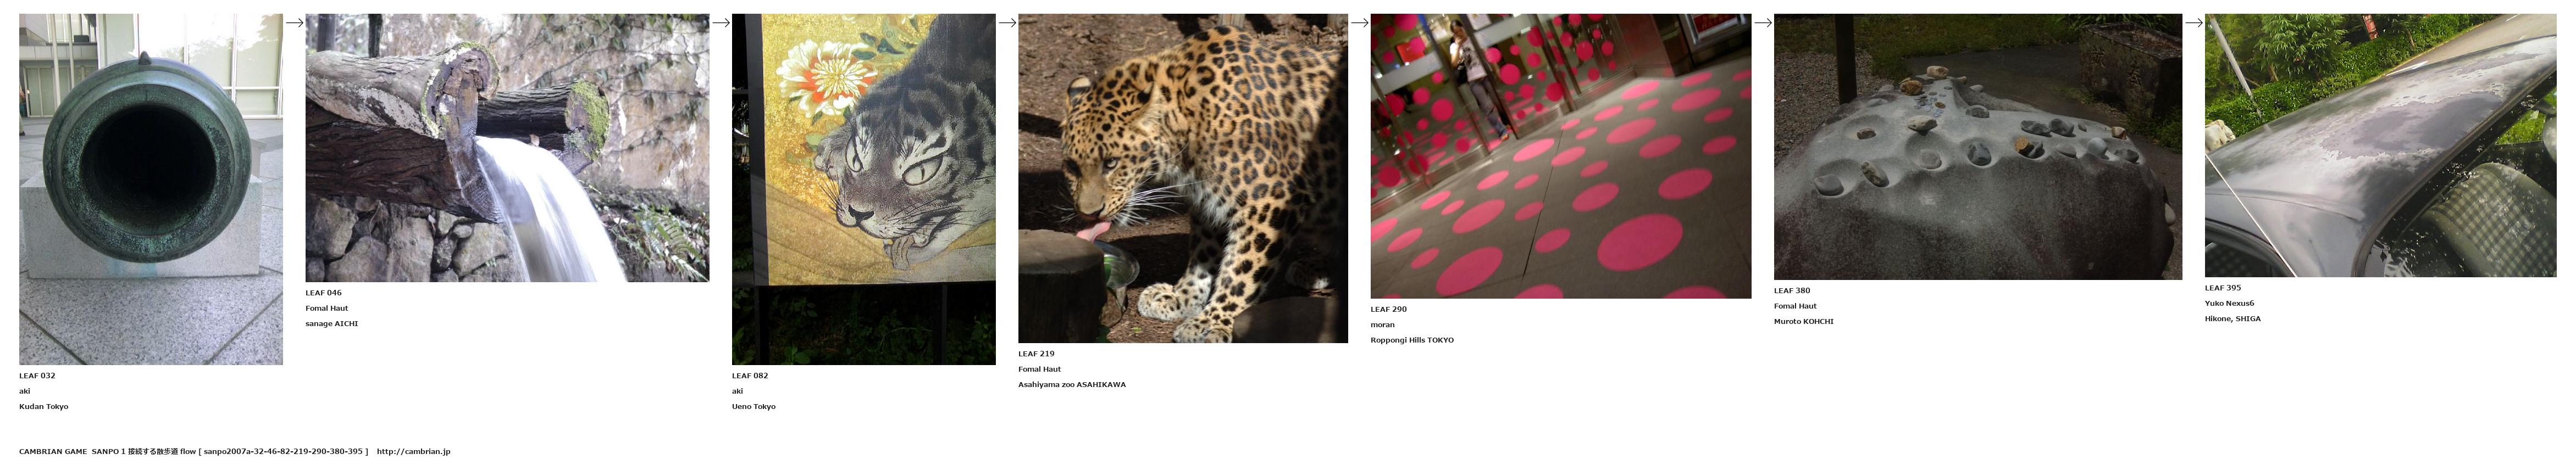Click the Muroto KOHCHI location caption
2576x465 pixels.
coord(1804,321)
